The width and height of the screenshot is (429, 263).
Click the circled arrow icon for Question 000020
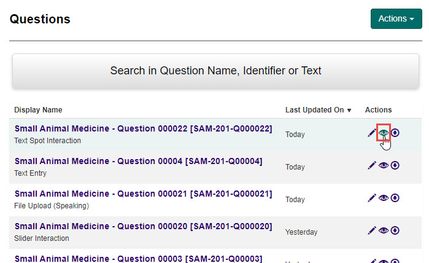[395, 230]
